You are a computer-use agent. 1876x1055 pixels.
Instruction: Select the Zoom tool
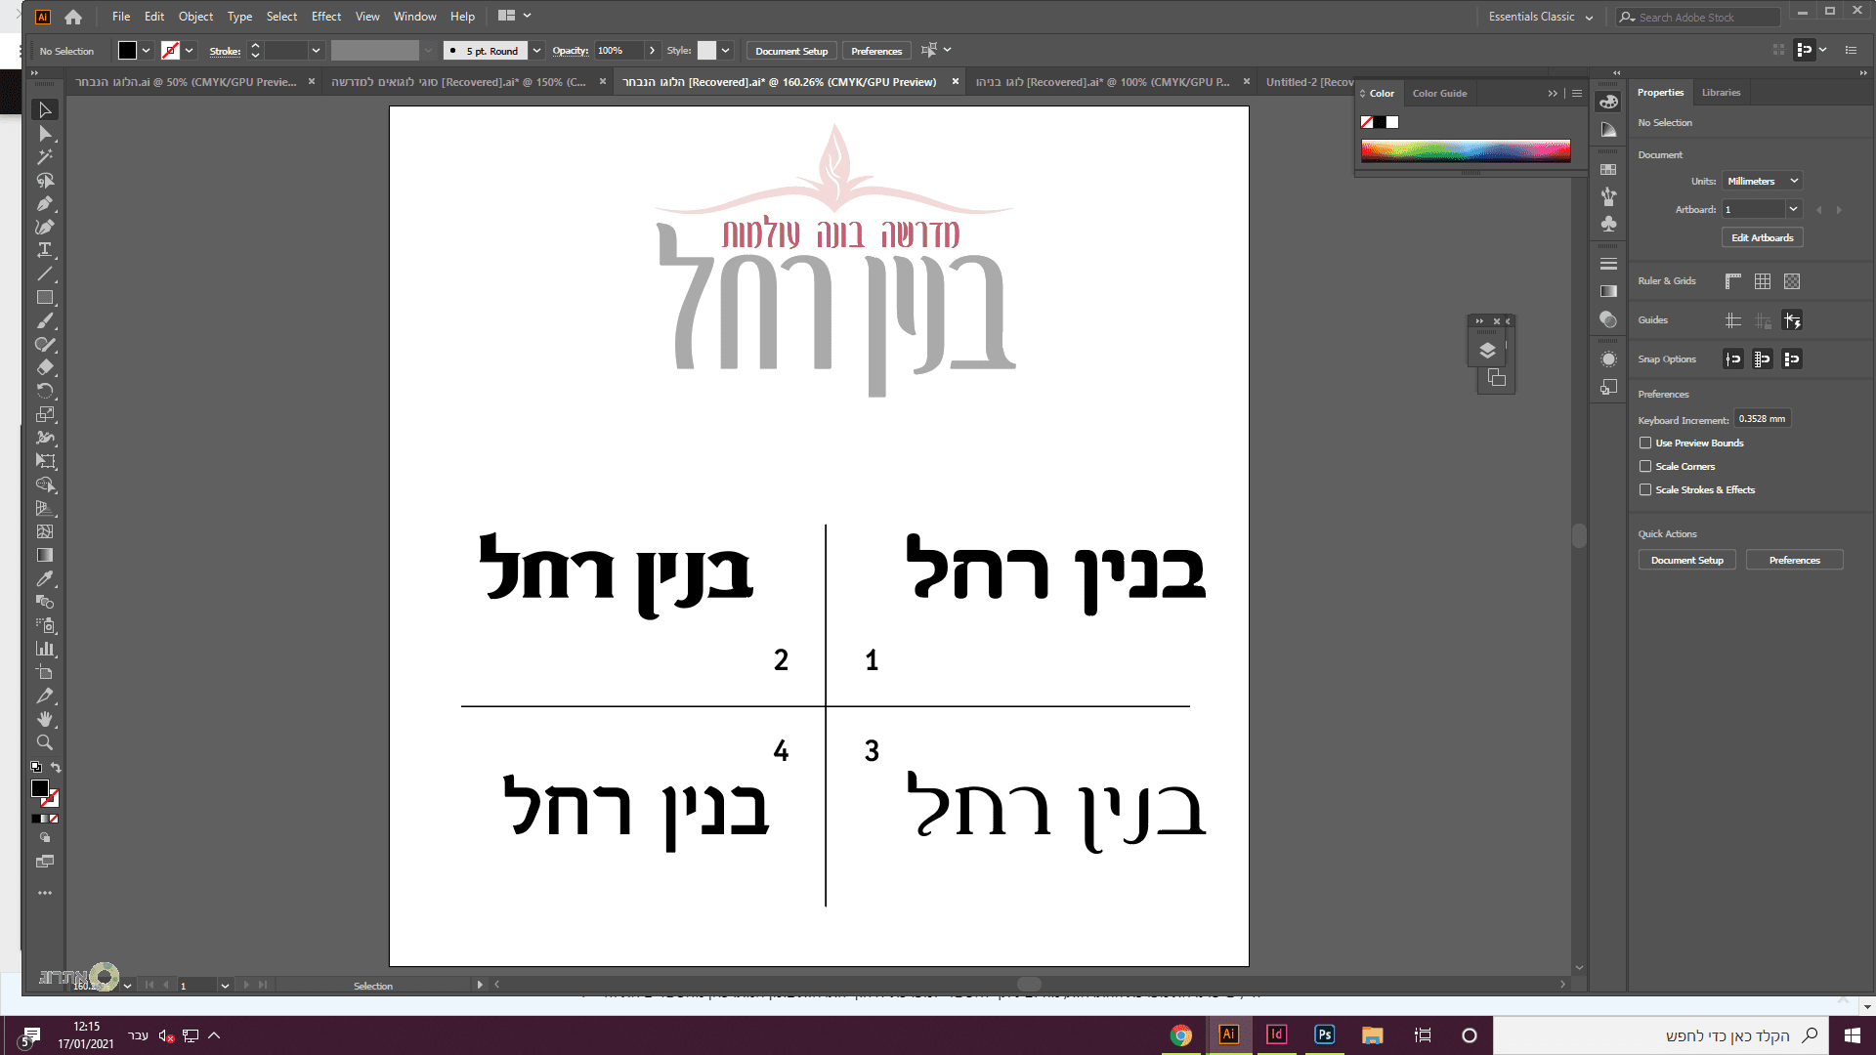click(44, 742)
